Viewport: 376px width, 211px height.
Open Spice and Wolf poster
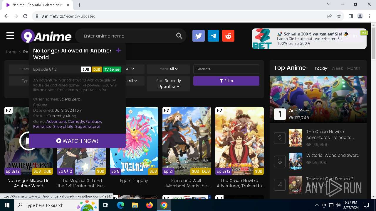click(x=187, y=141)
